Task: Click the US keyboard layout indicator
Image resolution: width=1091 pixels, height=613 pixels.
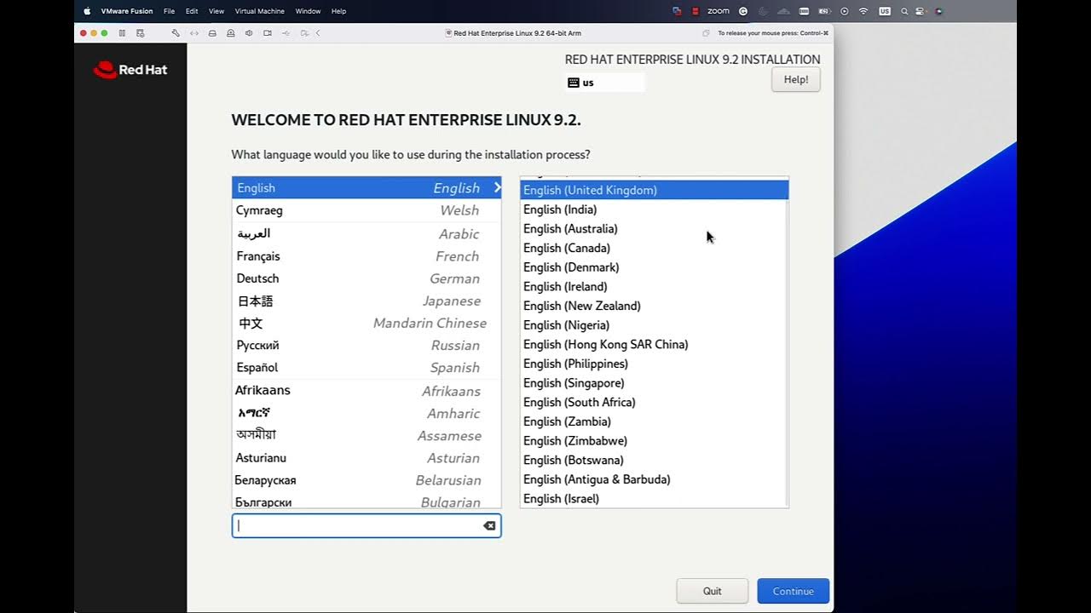Action: click(605, 83)
